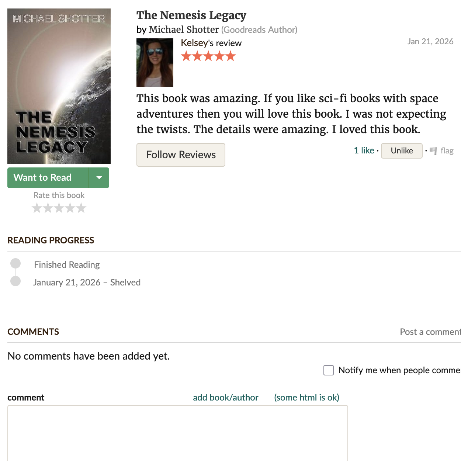Open the some html is ok link
The width and height of the screenshot is (461, 461).
(x=306, y=398)
